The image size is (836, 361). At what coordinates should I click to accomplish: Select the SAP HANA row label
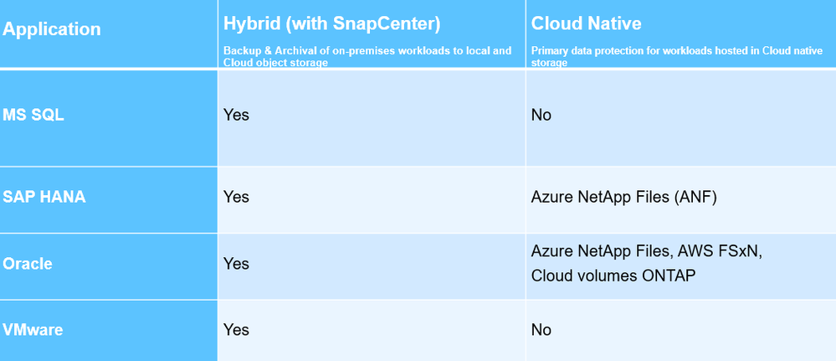tap(44, 197)
